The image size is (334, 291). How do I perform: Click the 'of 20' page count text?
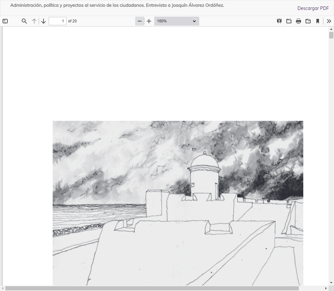point(72,21)
